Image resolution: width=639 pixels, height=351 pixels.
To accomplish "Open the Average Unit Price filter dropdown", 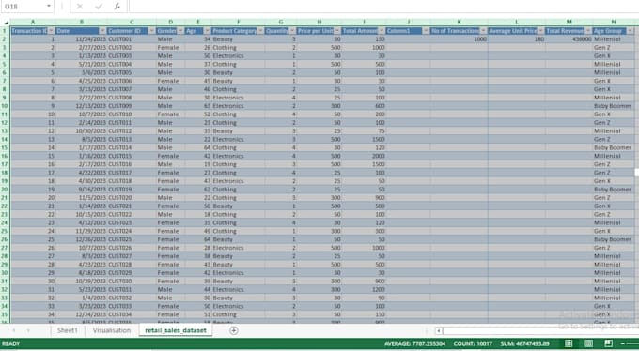I will [540, 31].
